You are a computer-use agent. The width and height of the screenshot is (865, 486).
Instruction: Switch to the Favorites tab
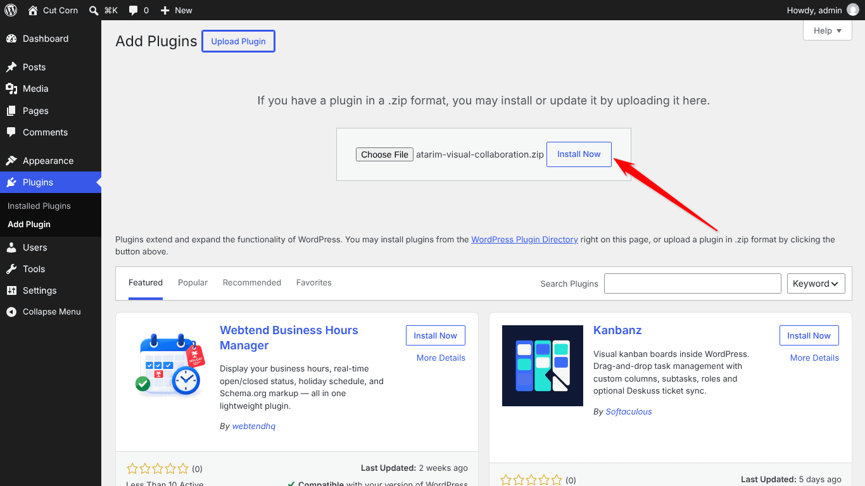(x=314, y=283)
